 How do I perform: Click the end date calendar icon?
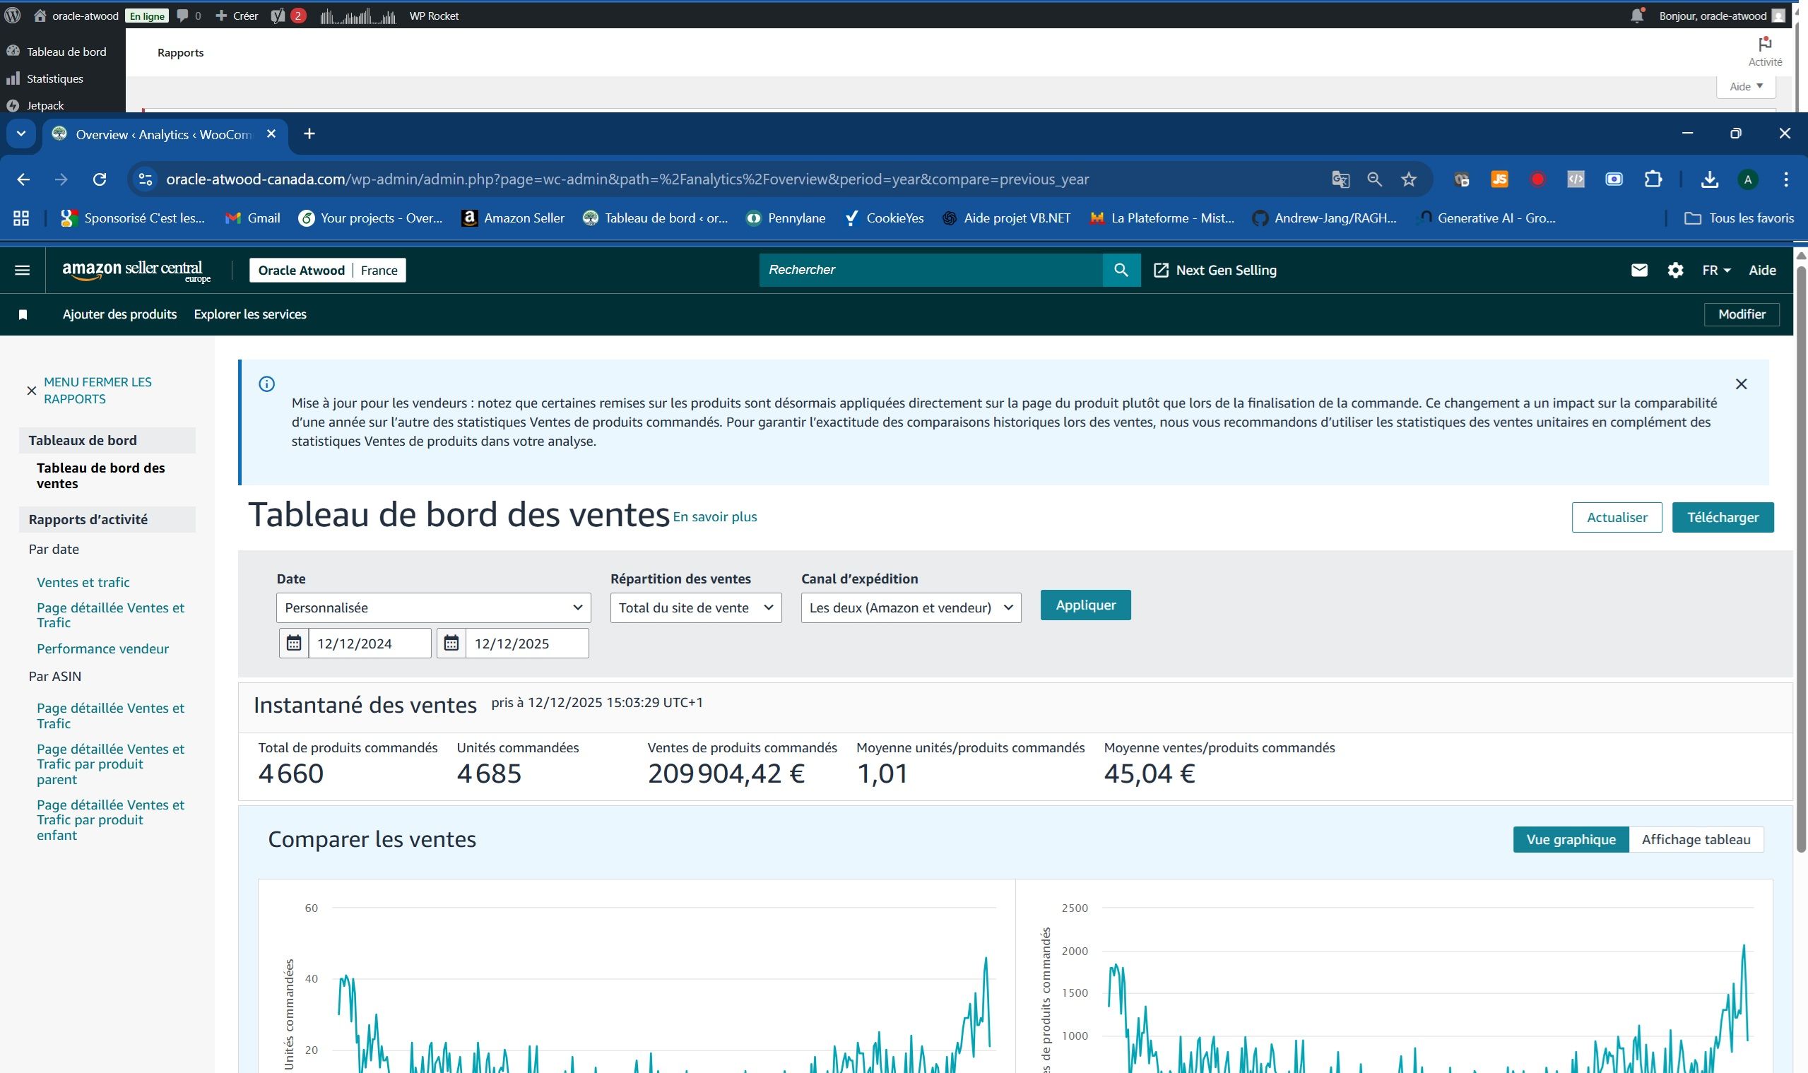pos(451,643)
